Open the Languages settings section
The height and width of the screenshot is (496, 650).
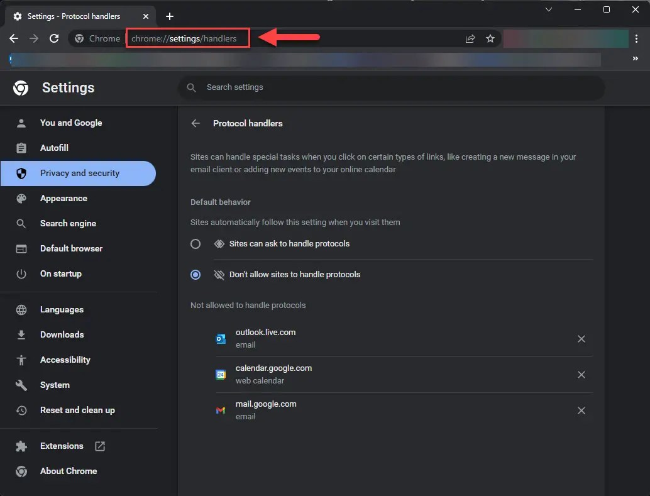(62, 309)
